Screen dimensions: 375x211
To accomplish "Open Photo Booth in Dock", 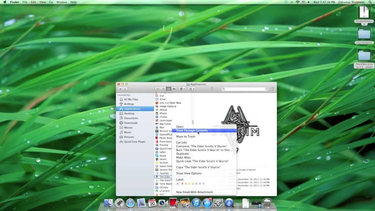I will click(173, 203).
